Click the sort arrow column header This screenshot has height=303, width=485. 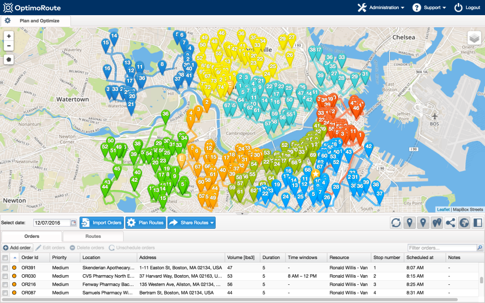coord(15,258)
